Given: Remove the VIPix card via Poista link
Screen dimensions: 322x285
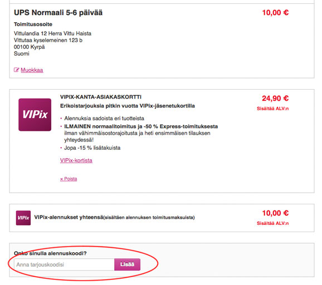Looking at the screenshot, I should click(69, 179).
